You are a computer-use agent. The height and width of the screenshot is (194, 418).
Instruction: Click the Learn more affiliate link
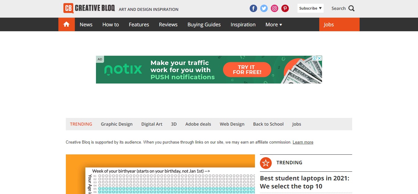coord(303,142)
